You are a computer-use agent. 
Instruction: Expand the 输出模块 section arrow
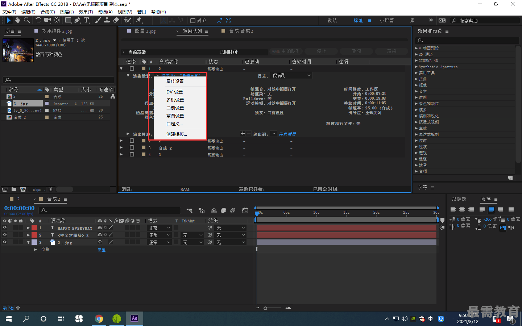coord(128,134)
